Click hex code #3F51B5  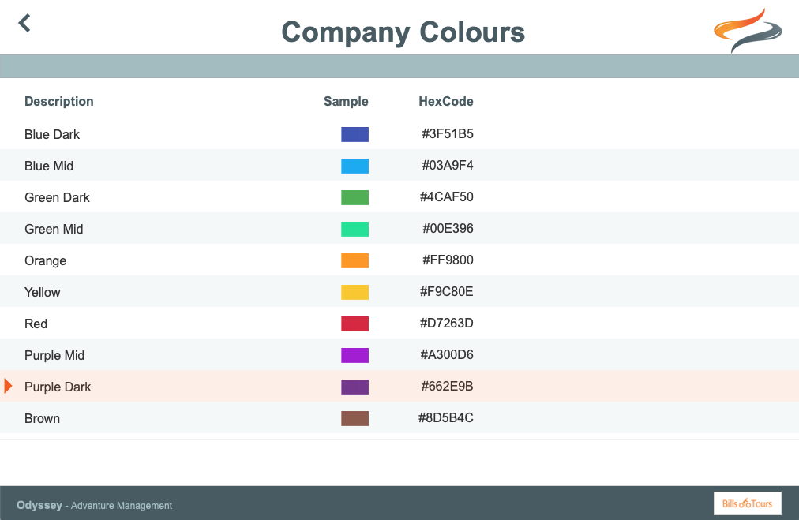(448, 134)
